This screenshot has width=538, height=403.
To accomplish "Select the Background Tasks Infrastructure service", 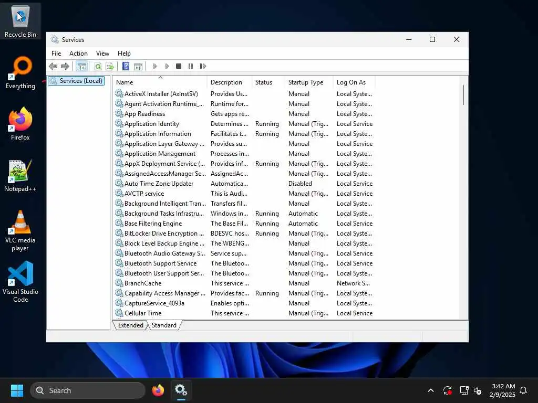I will (244, 214).
